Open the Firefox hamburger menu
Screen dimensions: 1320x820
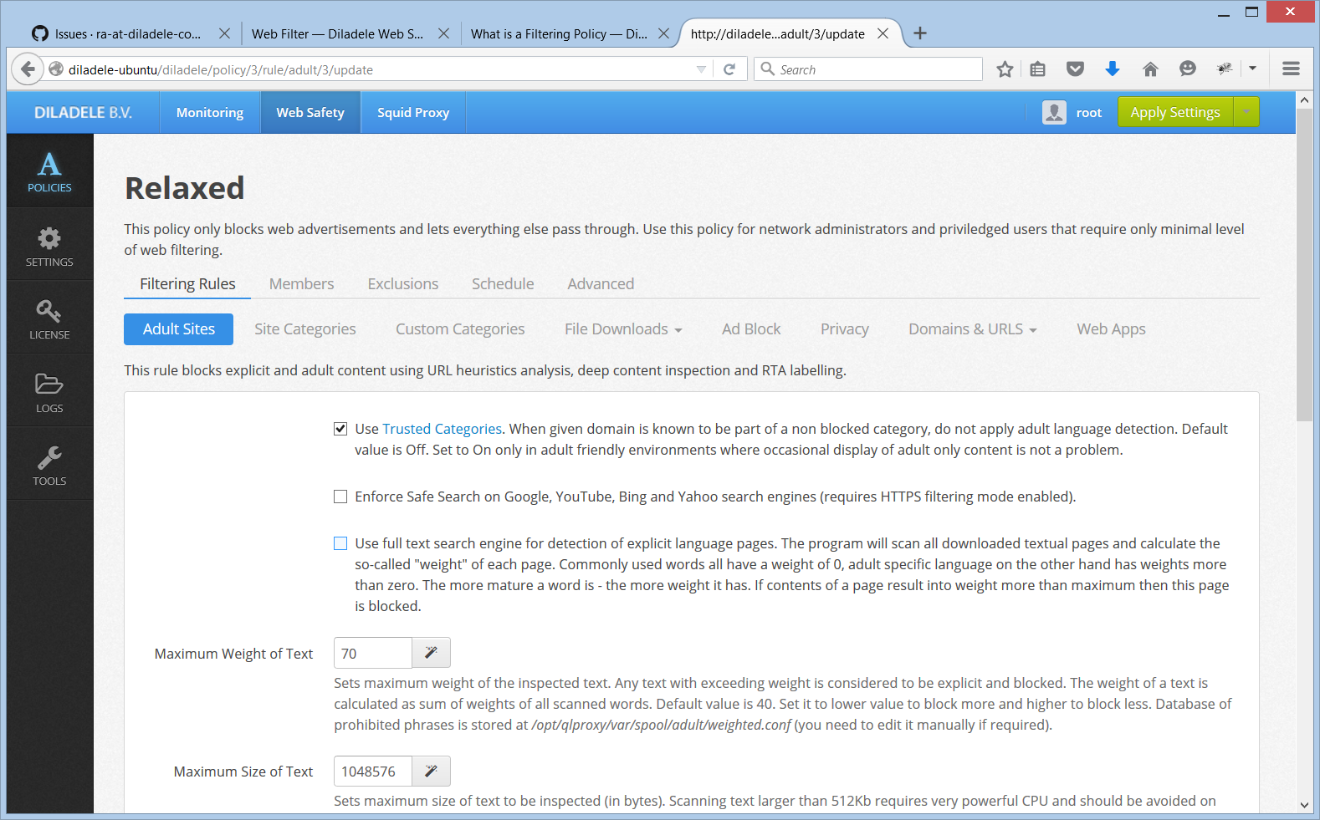(1291, 69)
